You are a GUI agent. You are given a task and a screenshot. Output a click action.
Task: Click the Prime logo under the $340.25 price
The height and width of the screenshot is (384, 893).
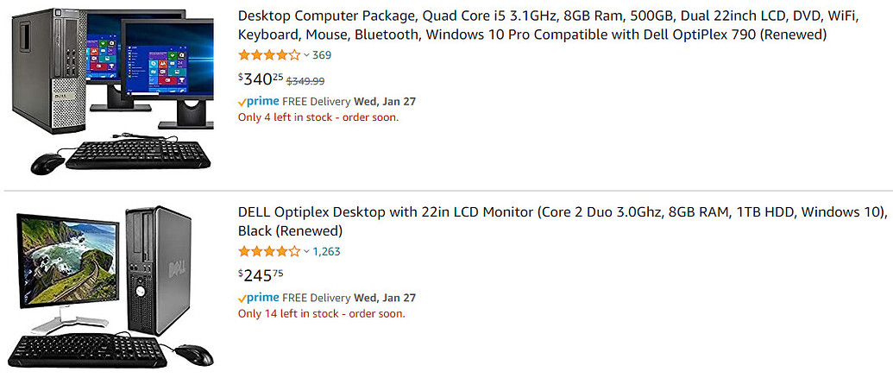point(256,101)
